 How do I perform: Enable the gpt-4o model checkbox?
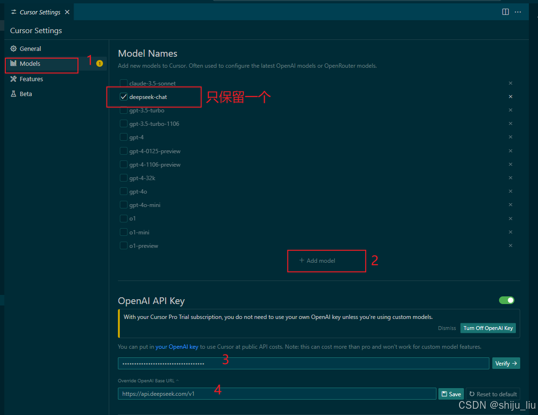pos(124,191)
